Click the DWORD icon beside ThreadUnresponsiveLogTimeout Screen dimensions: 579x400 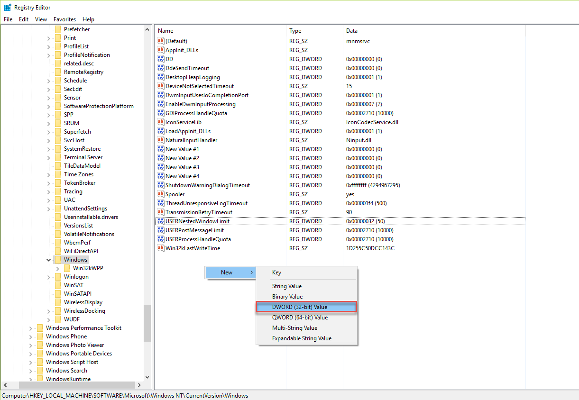pos(161,203)
